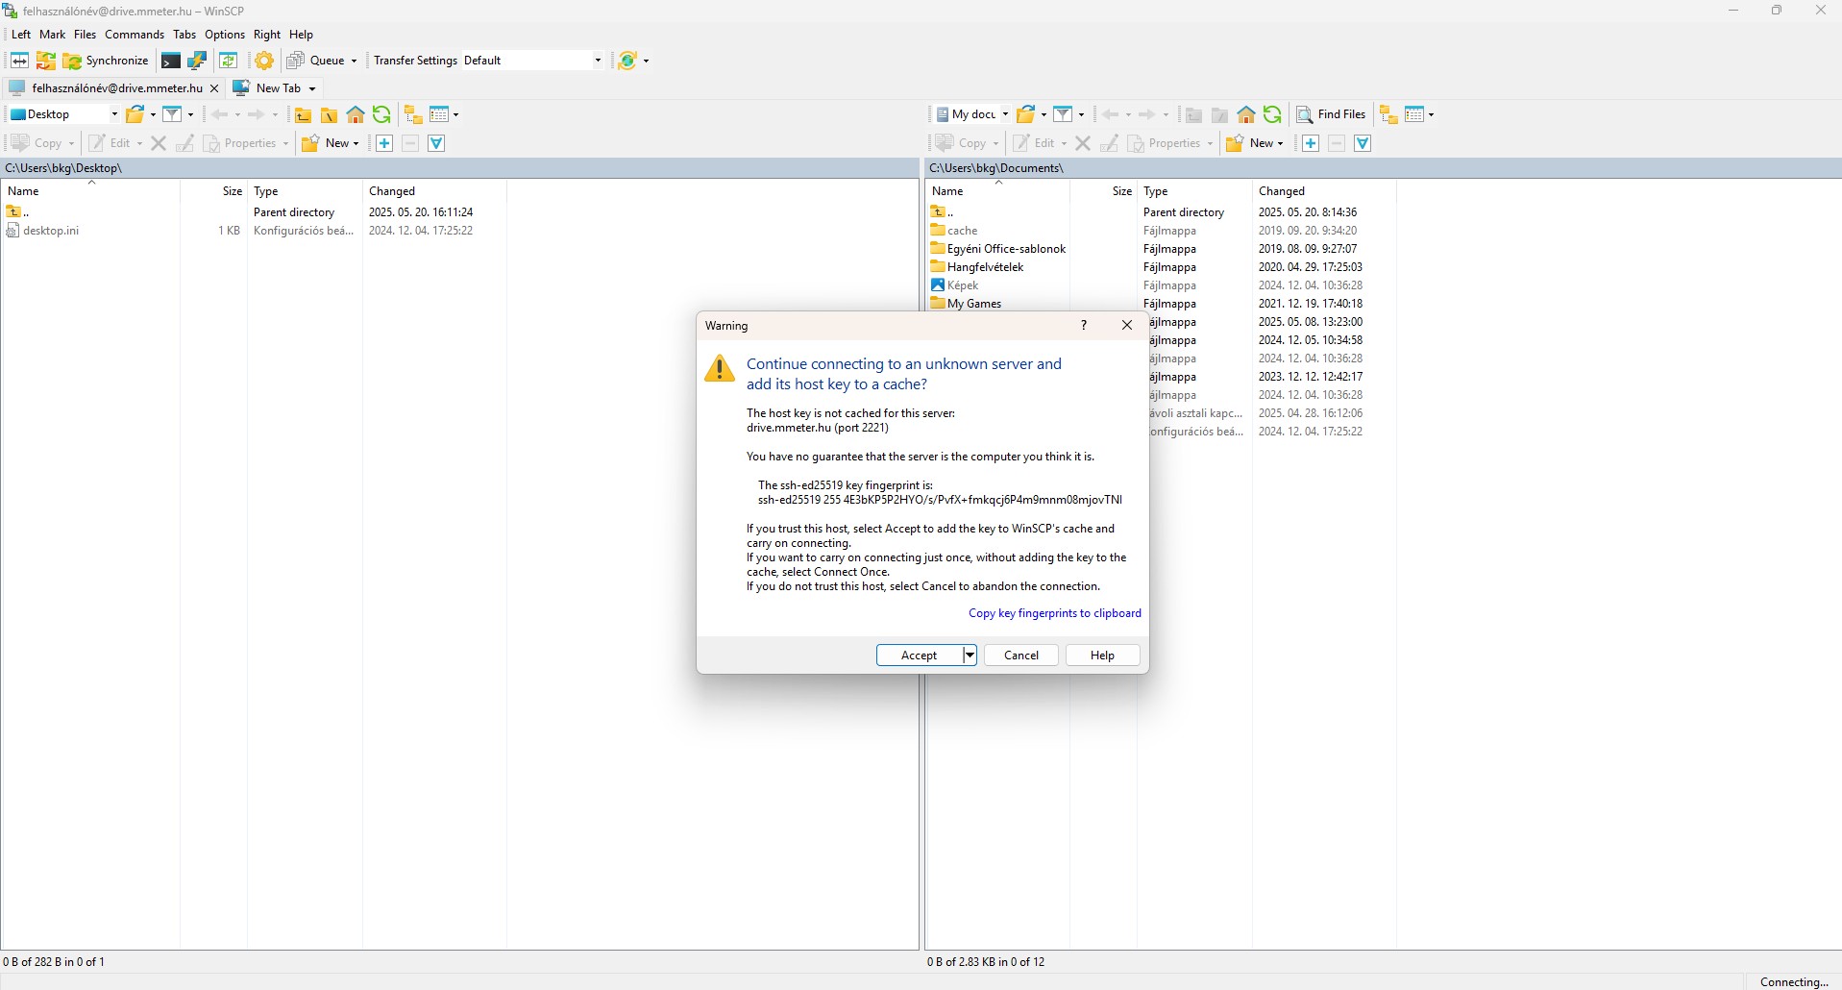Open the Tabs menu
Viewport: 1842px width, 990px height.
[x=184, y=34]
